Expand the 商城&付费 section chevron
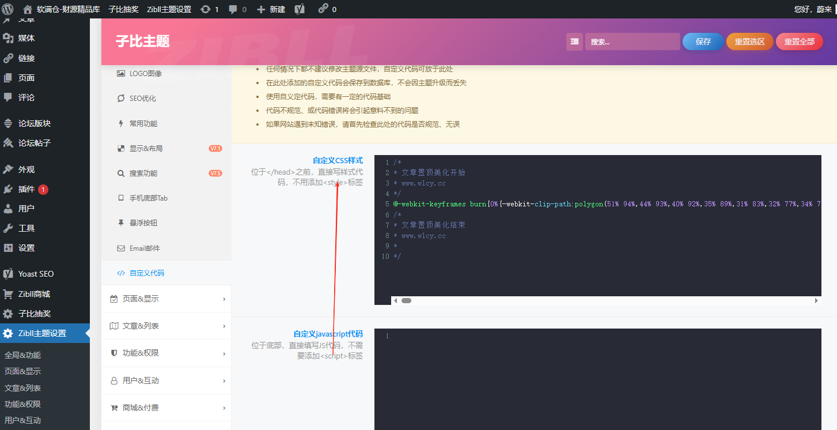837x430 pixels. tap(224, 408)
